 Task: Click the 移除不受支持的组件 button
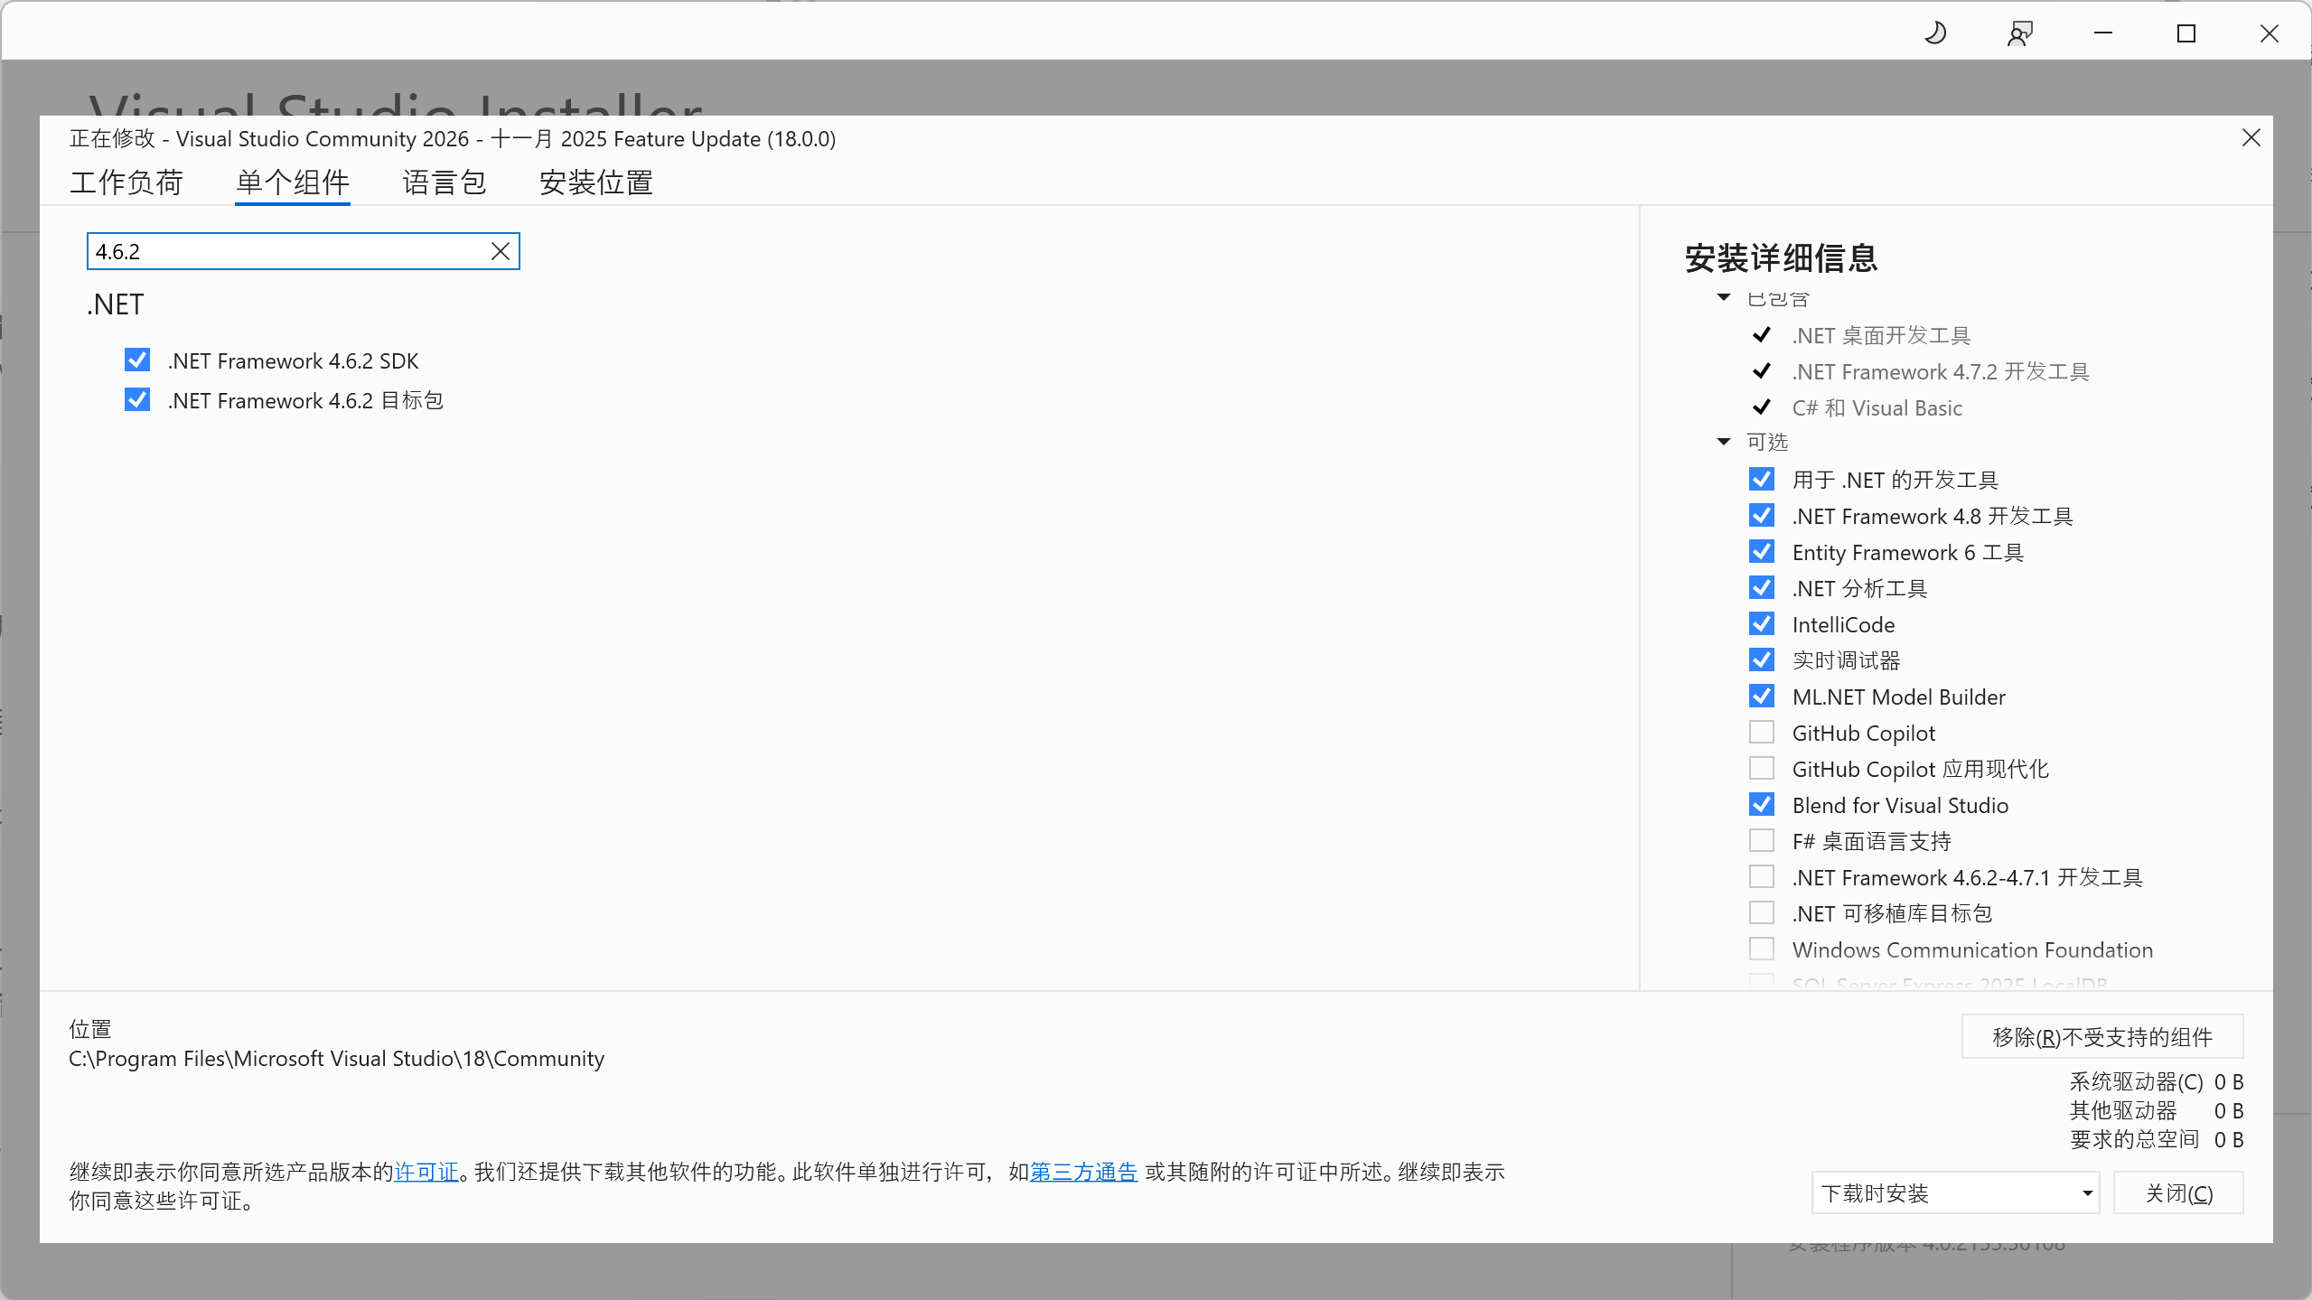tap(2101, 1036)
